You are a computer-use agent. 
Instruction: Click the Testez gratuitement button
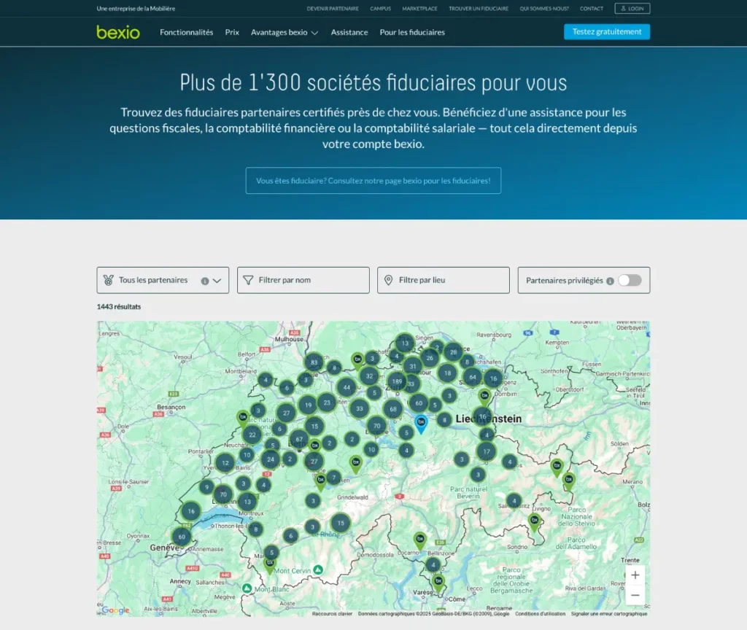(606, 31)
